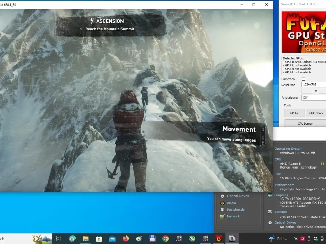Switch to FurMark via its taskbar icon

coord(219,239)
